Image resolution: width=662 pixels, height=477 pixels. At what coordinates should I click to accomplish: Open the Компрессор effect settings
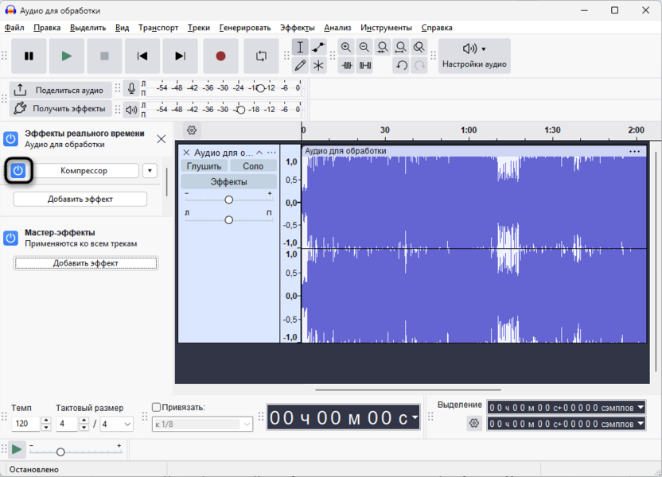tap(84, 171)
